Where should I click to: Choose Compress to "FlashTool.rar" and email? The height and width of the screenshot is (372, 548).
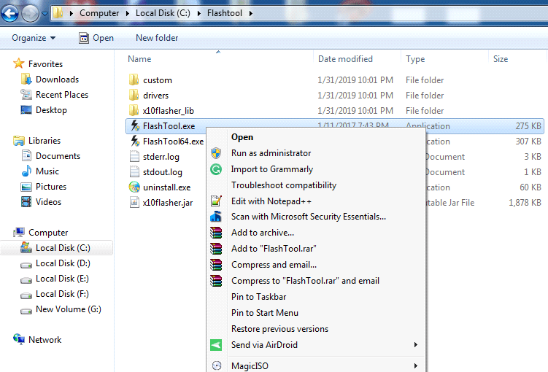316,281
